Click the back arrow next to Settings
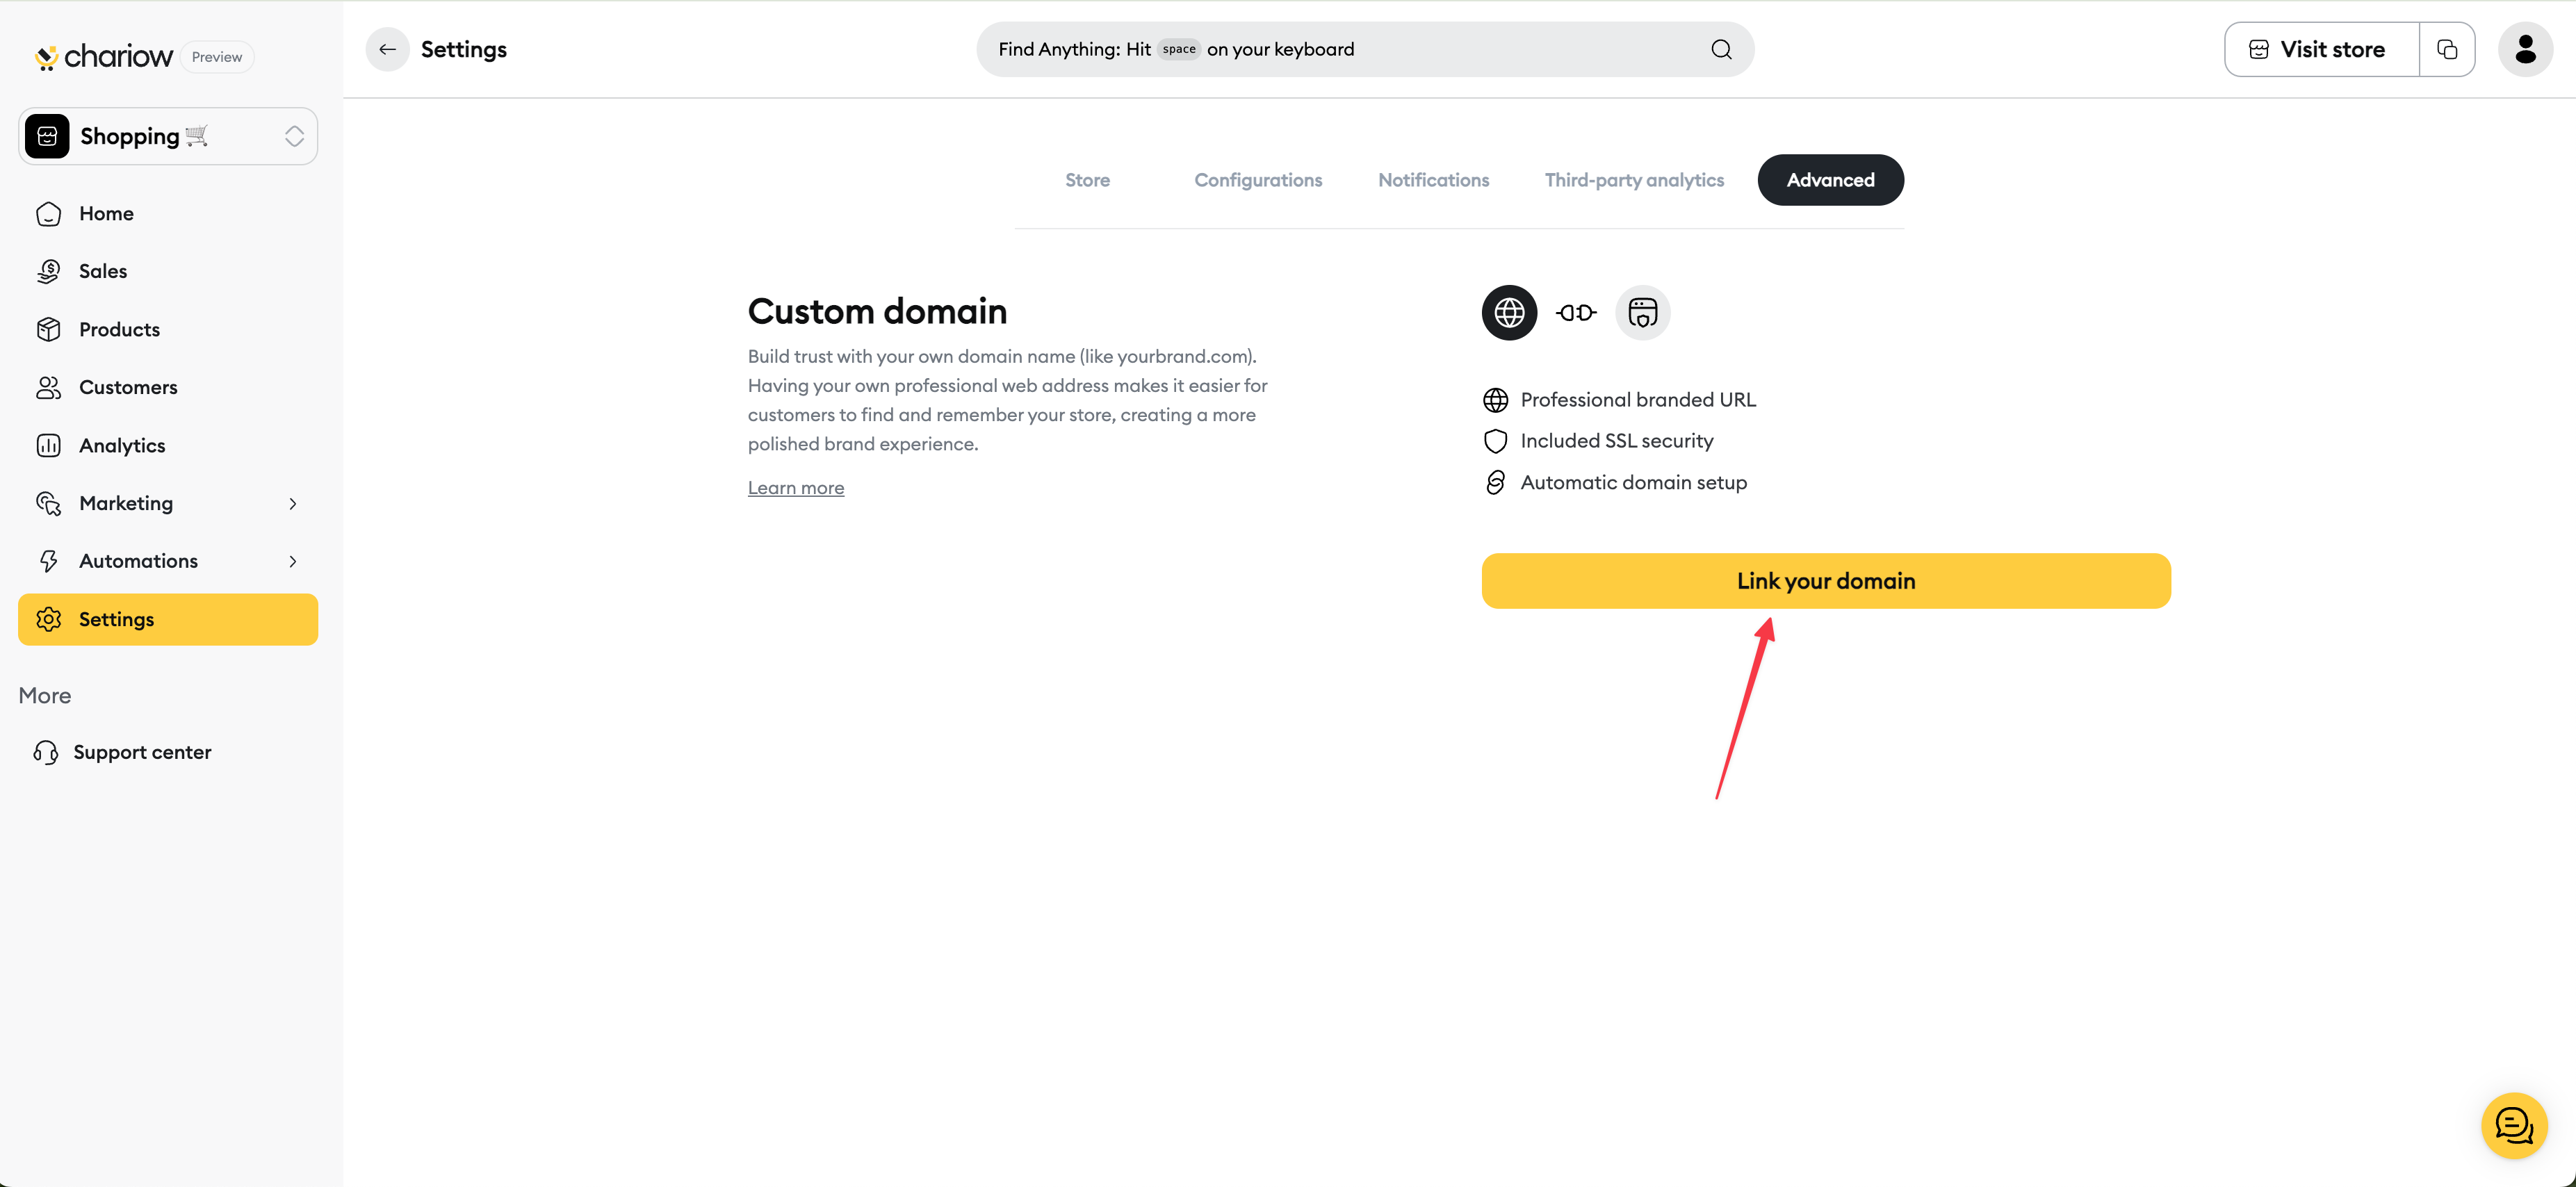 [x=387, y=49]
